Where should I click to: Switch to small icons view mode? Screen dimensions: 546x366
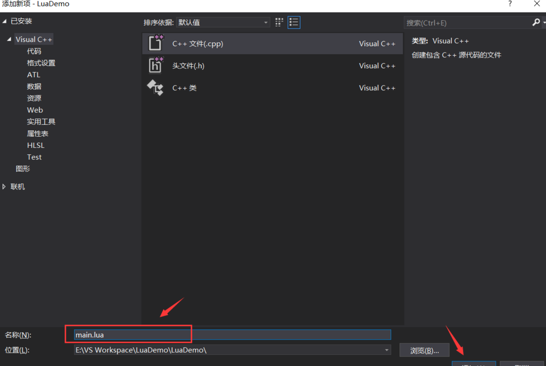tap(279, 22)
